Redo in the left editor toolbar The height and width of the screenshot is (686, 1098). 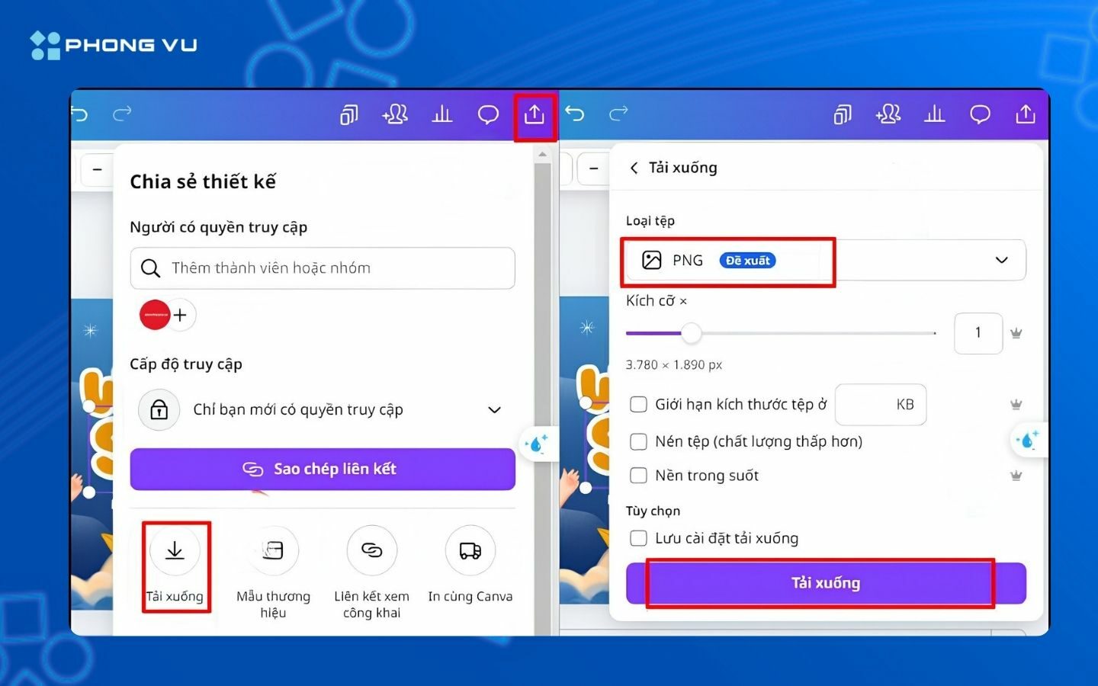(x=122, y=114)
